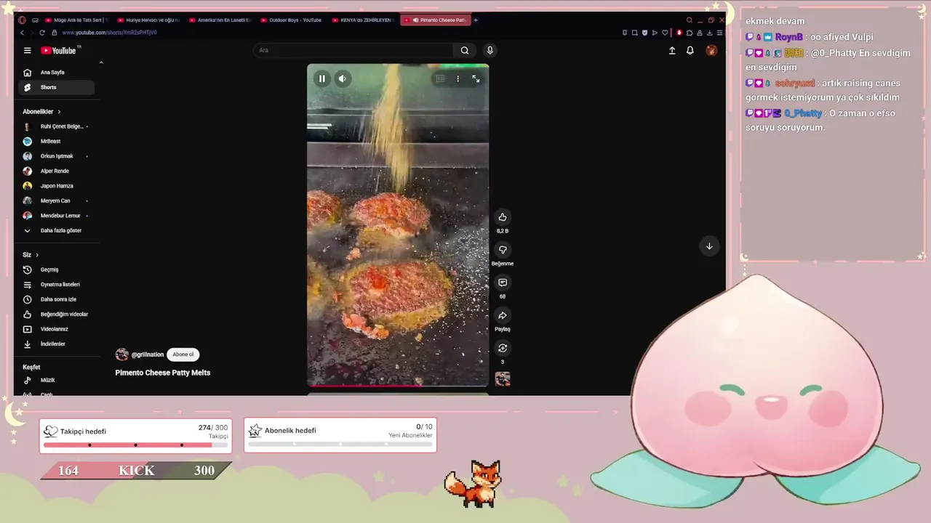Switch to Müge Anlı browser tab
This screenshot has width=931, height=523.
point(75,20)
